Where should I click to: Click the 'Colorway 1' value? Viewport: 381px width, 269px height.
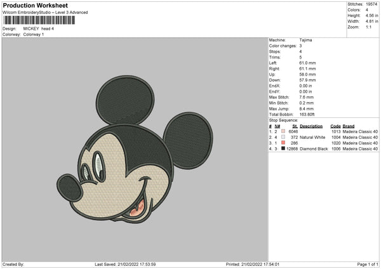tap(34, 34)
